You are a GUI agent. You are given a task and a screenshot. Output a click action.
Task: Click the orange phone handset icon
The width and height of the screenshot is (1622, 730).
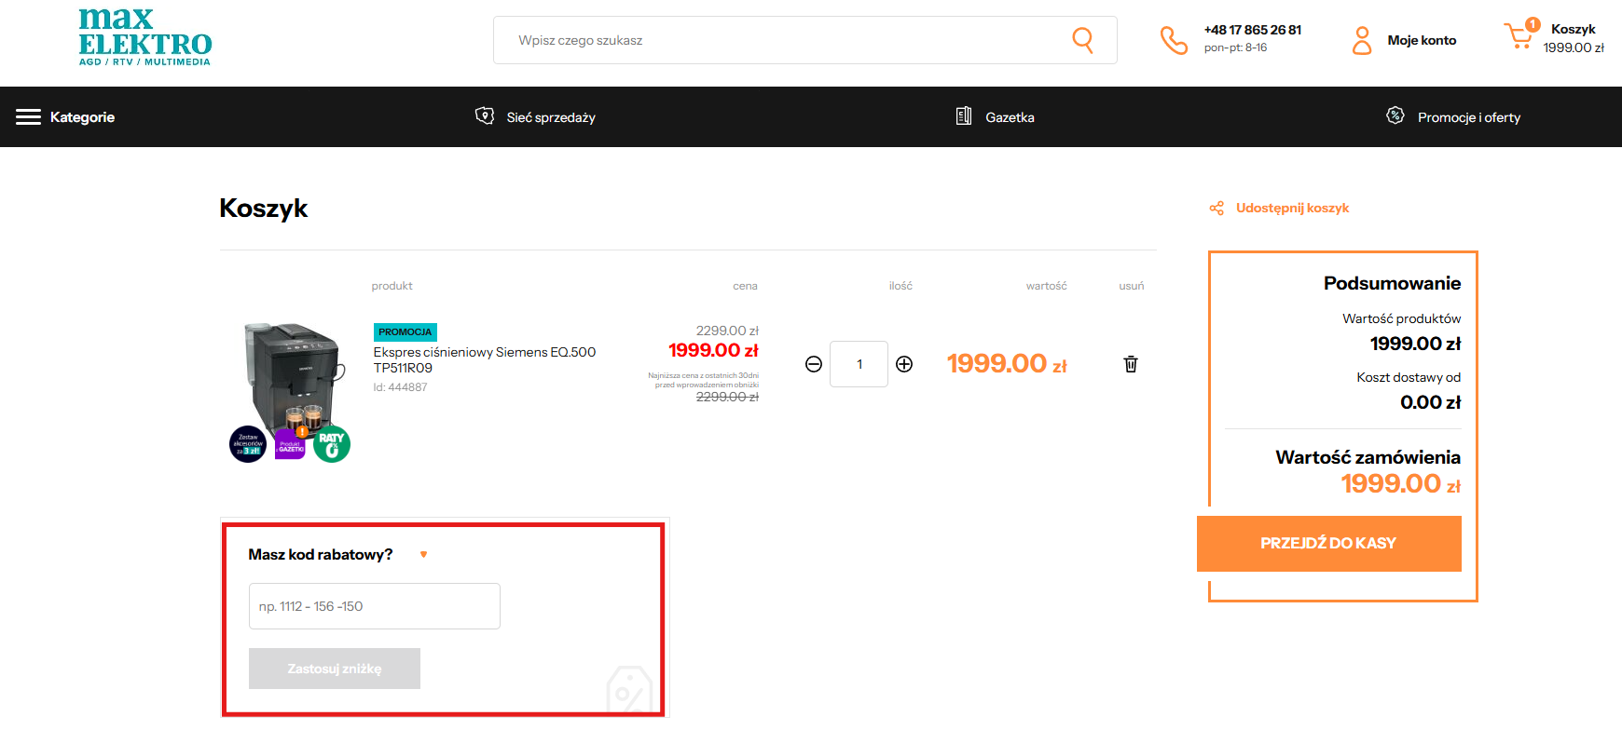(x=1174, y=40)
